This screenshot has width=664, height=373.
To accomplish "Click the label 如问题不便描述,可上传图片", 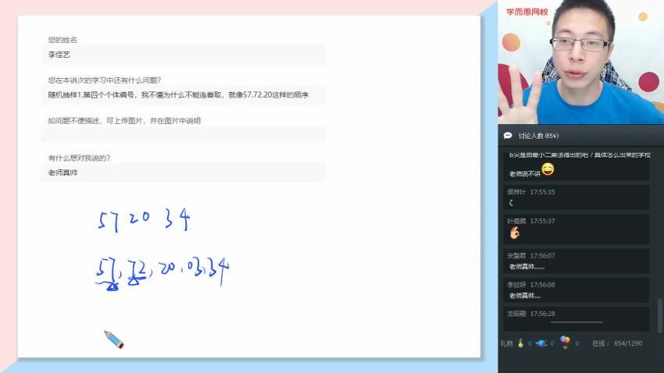I will click(x=124, y=120).
